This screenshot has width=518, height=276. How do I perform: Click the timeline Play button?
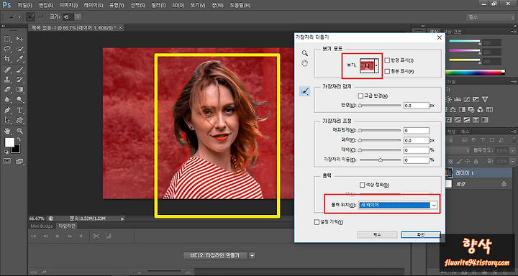point(58,236)
